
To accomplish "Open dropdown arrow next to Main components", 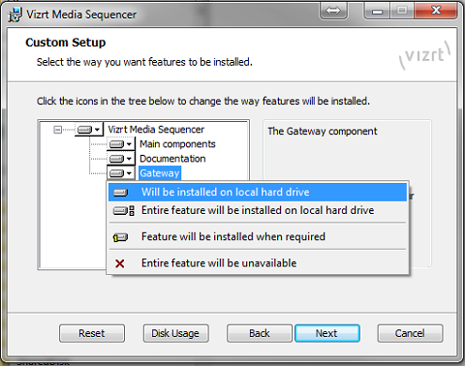I will (129, 144).
